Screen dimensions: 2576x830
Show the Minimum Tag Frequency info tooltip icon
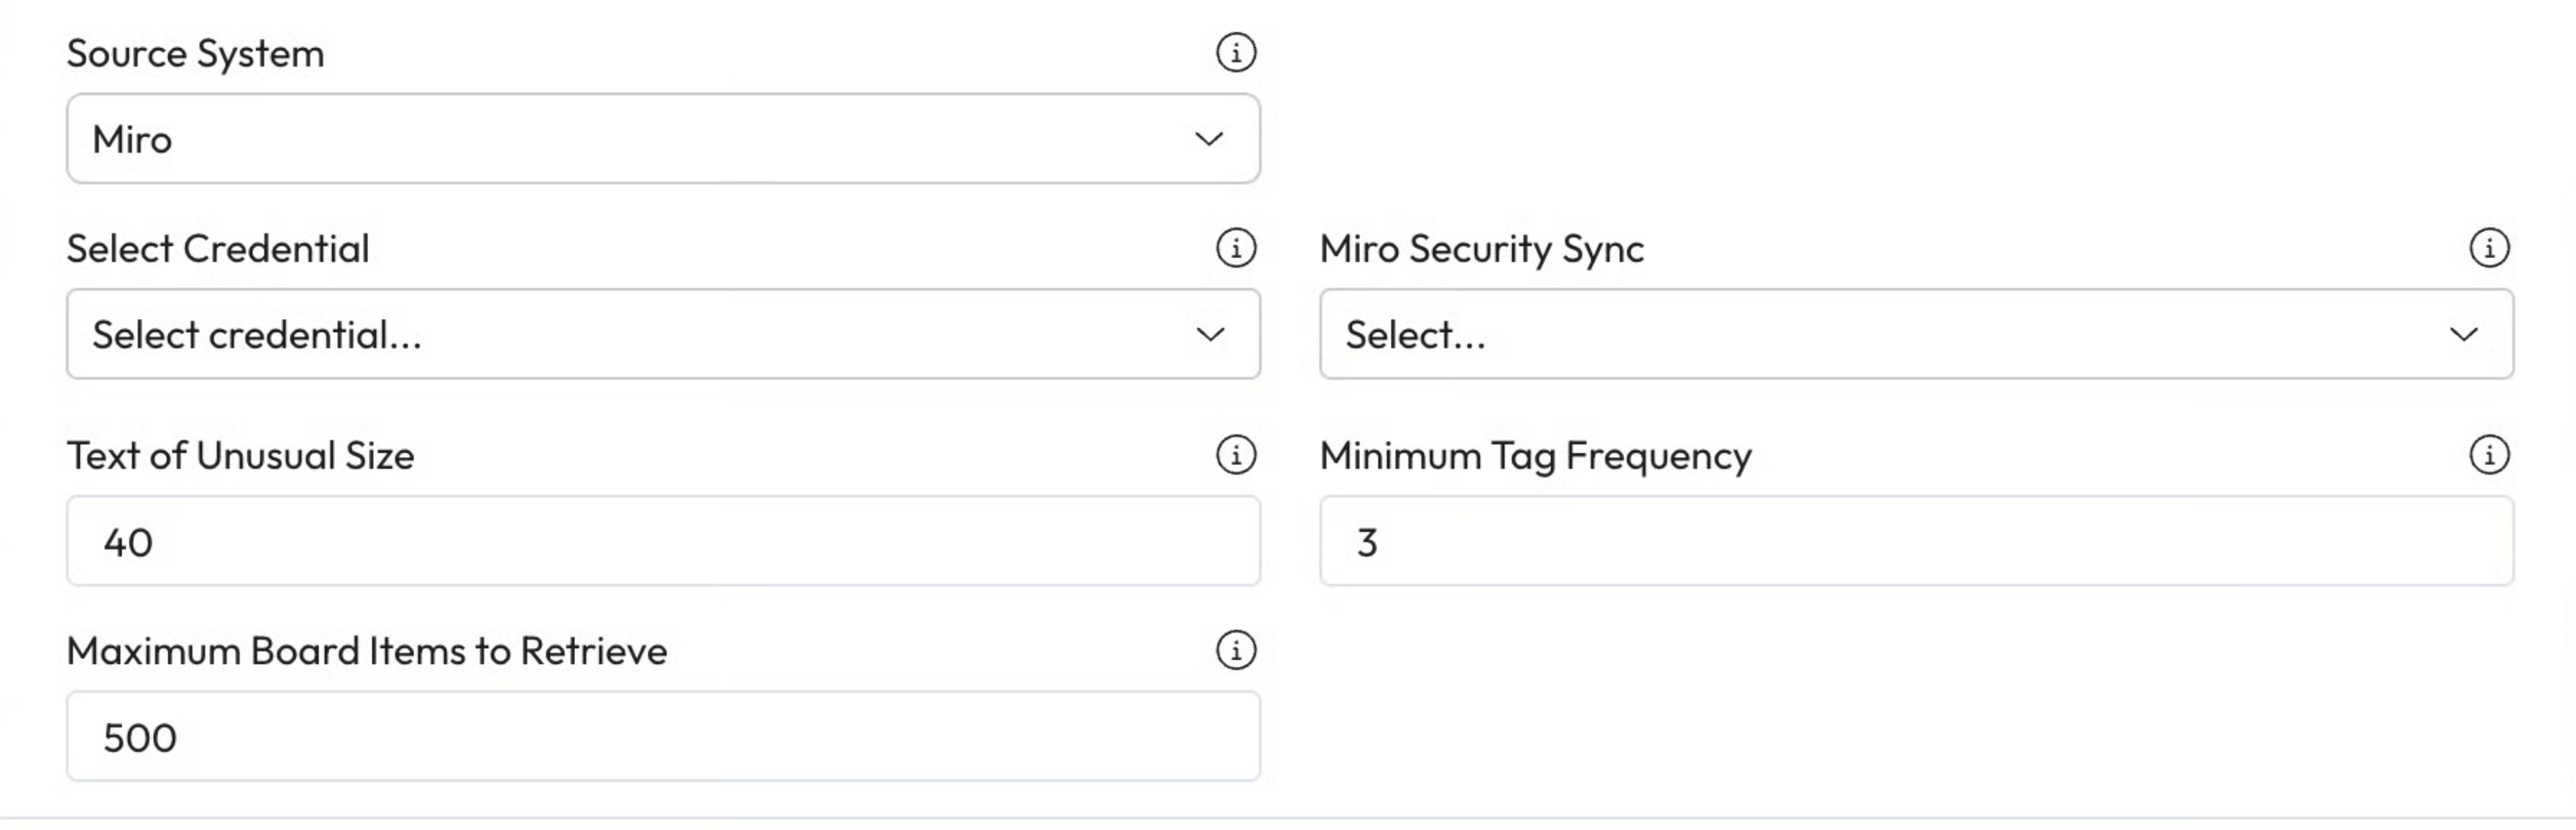click(2489, 455)
